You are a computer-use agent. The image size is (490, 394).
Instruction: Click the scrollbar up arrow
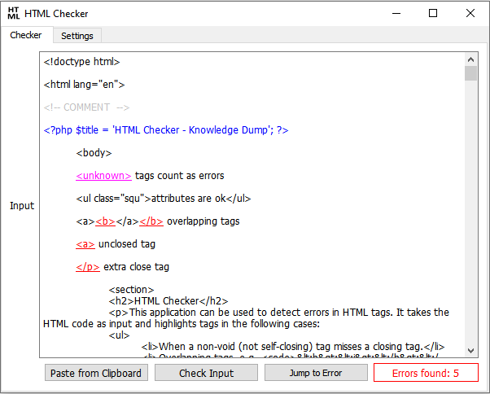click(x=470, y=59)
